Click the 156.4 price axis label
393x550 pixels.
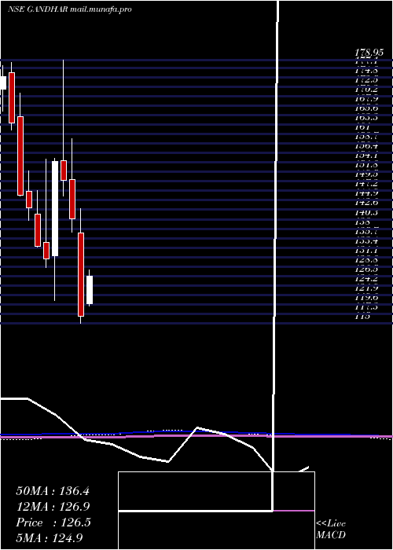tap(367, 146)
